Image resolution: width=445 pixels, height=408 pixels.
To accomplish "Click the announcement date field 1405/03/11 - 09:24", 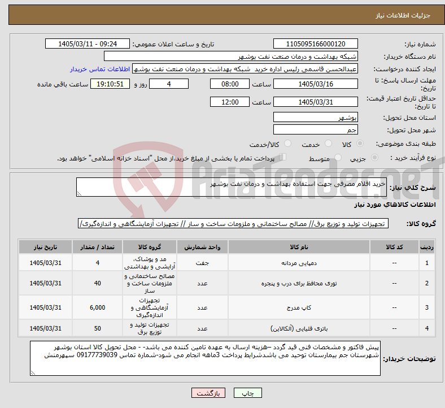I will [x=88, y=44].
